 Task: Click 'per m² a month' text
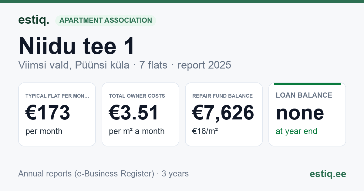click(136, 131)
